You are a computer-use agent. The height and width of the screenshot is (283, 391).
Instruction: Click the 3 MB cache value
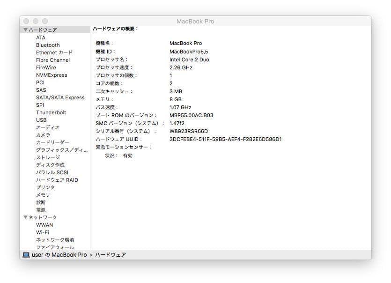point(176,91)
